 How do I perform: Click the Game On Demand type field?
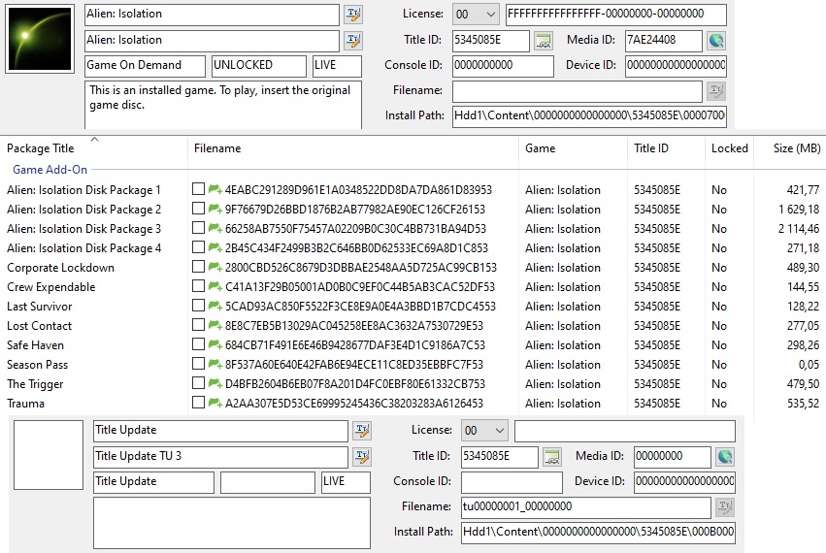(x=145, y=65)
